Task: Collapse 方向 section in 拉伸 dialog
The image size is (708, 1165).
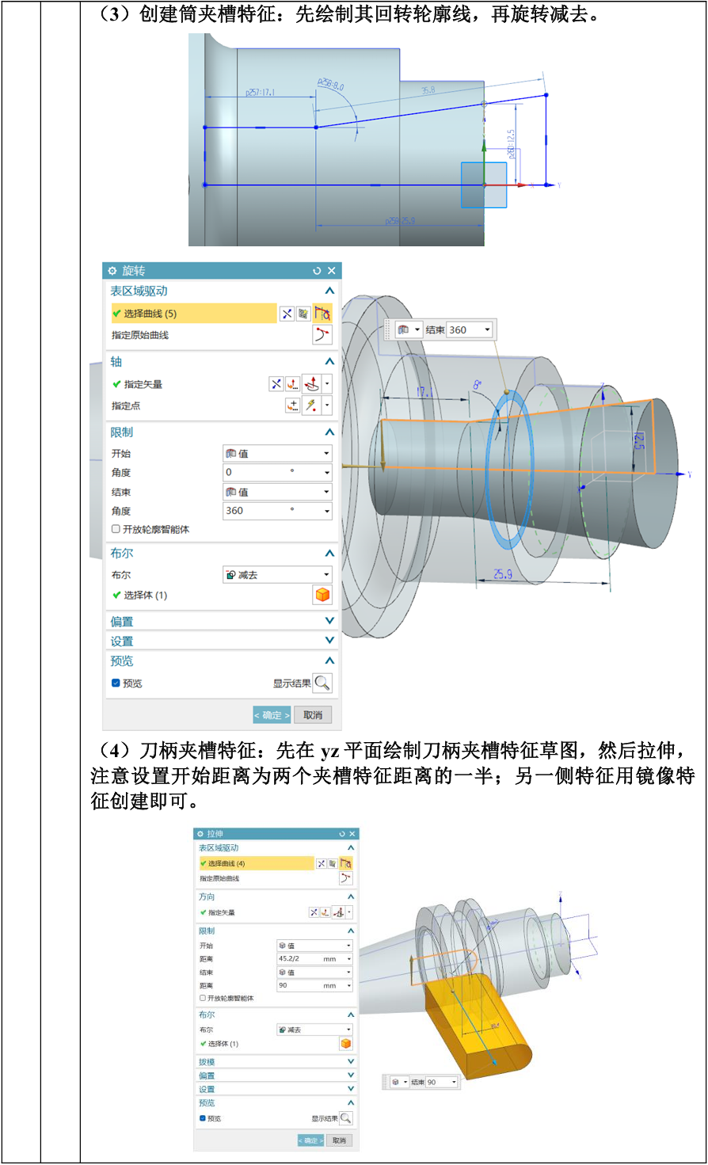Action: pos(351,897)
